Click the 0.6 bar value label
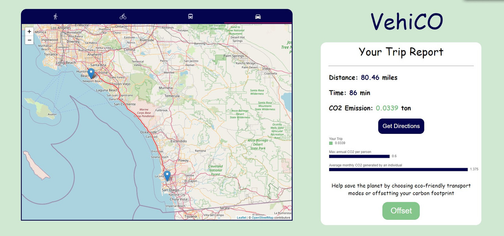504x236 pixels. pos(394,156)
